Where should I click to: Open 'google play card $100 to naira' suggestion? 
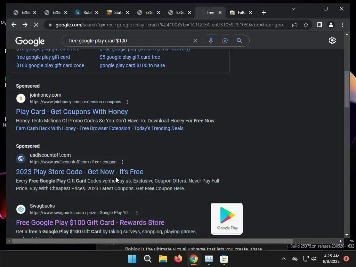132,65
